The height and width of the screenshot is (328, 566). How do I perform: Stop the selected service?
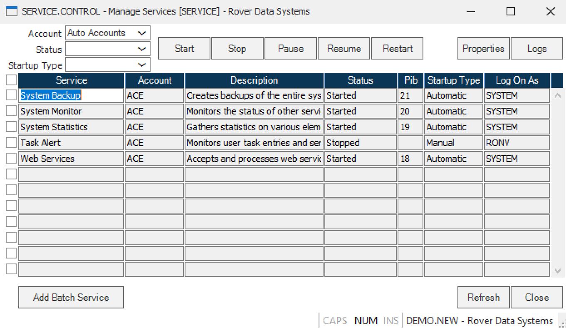(x=237, y=48)
